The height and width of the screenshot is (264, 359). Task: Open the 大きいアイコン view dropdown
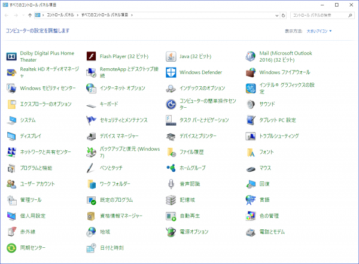[x=319, y=31]
